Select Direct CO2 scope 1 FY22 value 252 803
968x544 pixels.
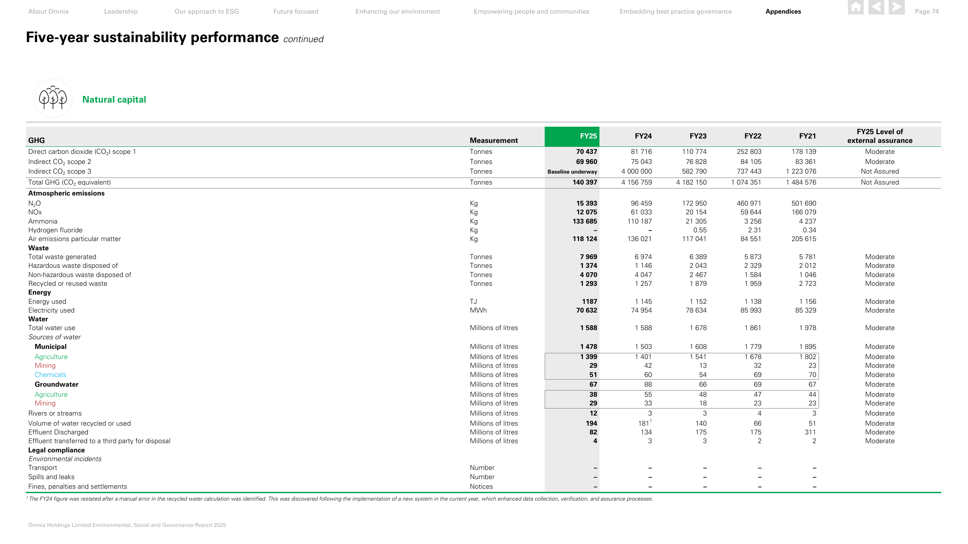749,152
